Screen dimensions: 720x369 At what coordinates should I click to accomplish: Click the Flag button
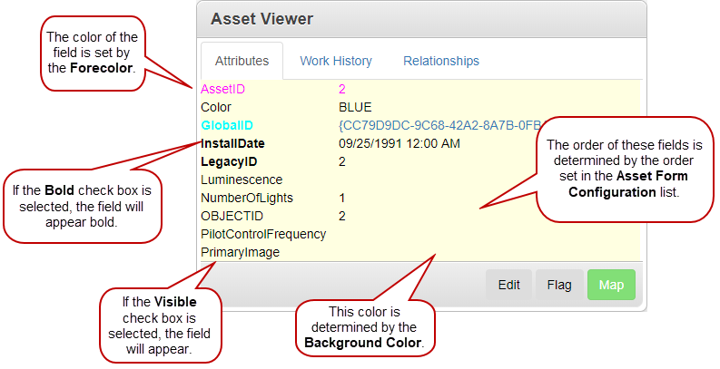tap(558, 285)
